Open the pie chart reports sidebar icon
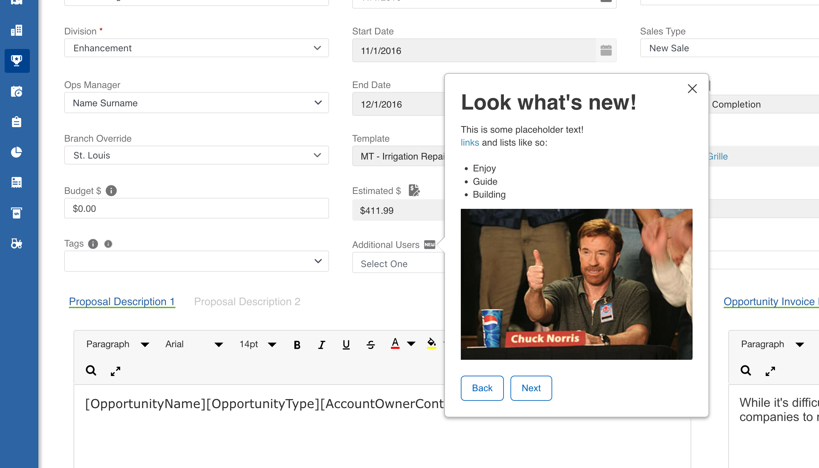Screen dimensions: 819x468 coord(17,152)
